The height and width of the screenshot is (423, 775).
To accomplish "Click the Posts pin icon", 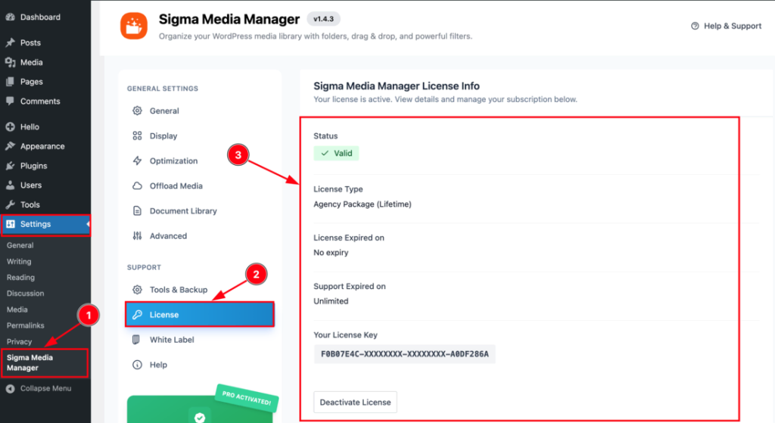I will click(10, 42).
